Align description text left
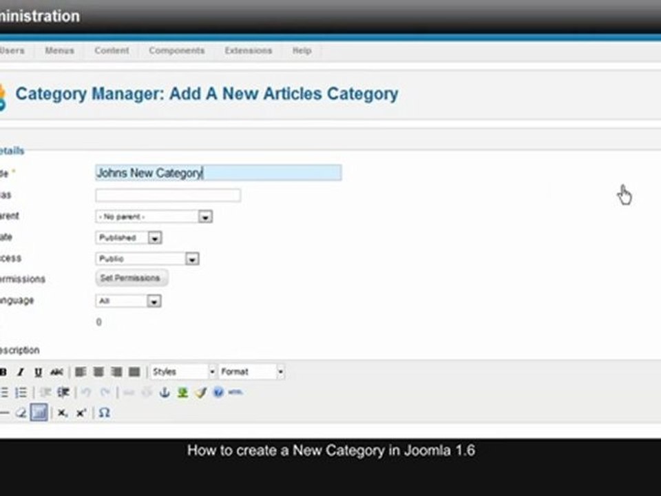661x496 pixels. coord(80,371)
